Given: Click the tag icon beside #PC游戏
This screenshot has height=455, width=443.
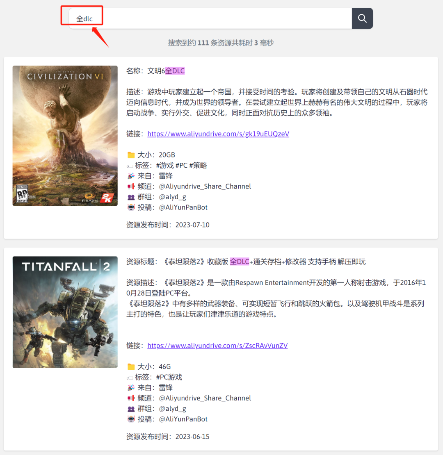Looking at the screenshot, I should pos(130,378).
